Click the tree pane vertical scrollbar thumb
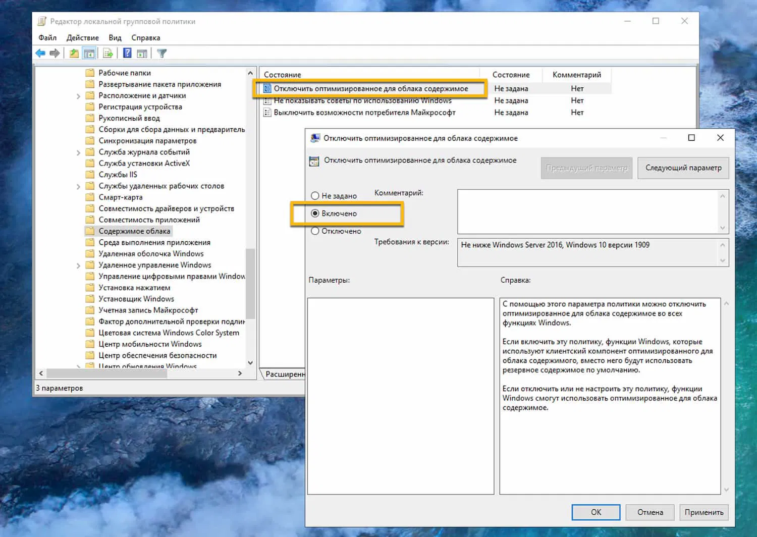Viewport: 757px width, 537px height. 250,284
